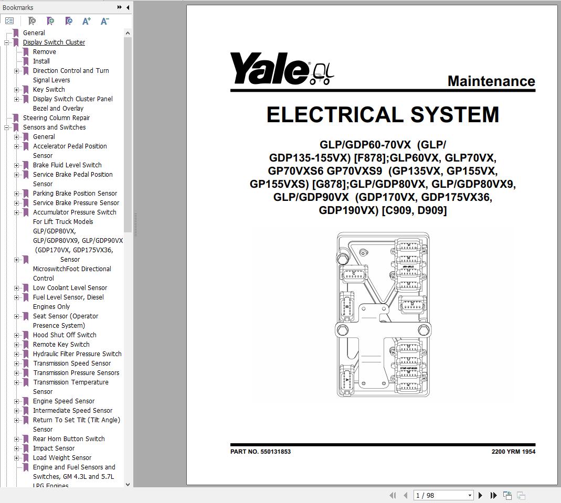Open the Remove bookmark

45,52
